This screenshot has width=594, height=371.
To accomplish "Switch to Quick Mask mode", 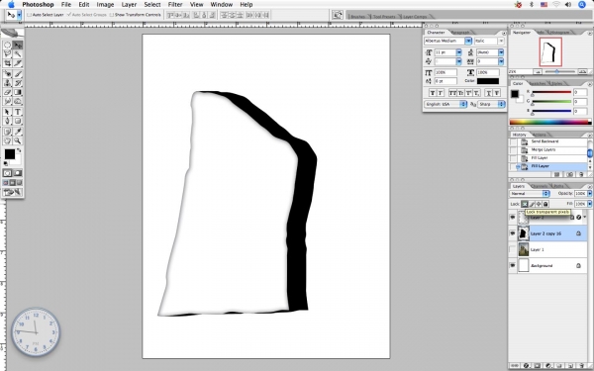I will coord(18,173).
